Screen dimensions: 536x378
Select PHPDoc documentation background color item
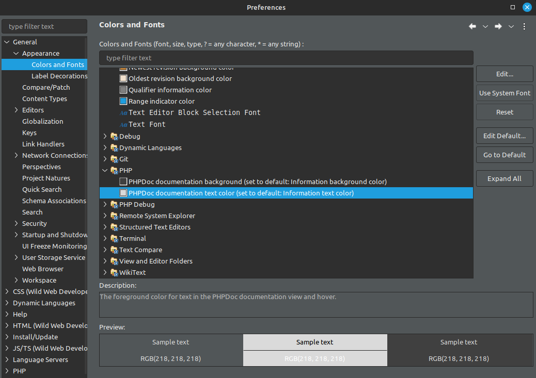click(257, 182)
